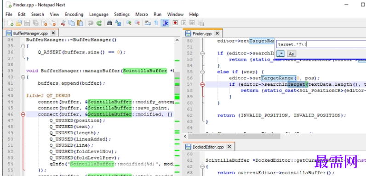Viewport: 366px width, 176px height.
Task: Click the Run macro multiple times icon
Action: 192,23
